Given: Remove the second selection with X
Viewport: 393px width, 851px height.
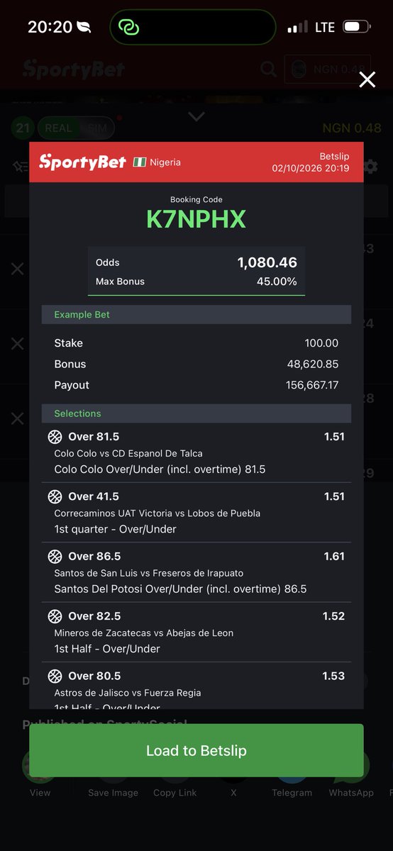Looking at the screenshot, I should click(x=17, y=343).
